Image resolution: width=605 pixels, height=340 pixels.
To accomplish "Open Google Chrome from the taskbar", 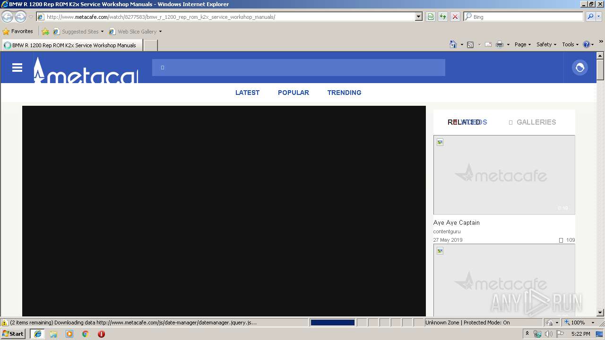I will [86, 334].
